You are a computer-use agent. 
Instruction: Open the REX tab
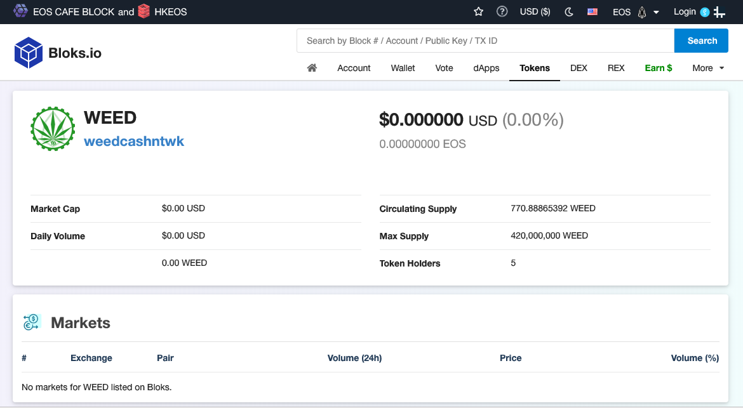click(x=616, y=68)
